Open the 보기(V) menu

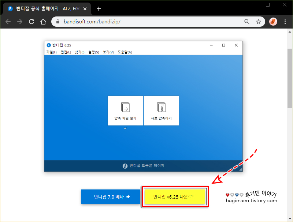108,52
